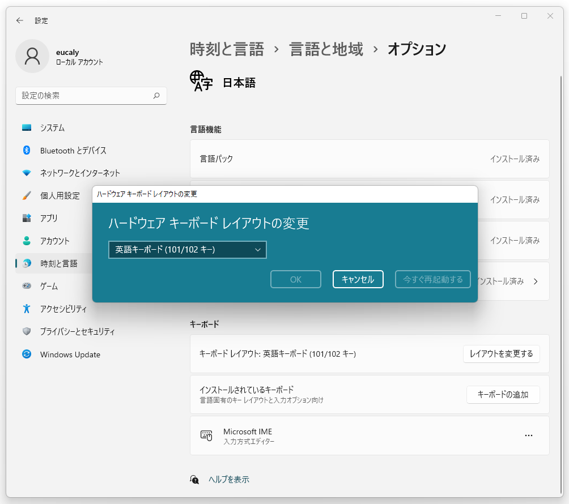
Task: Select プライバシーとセキュリティ in sidebar
Action: click(x=77, y=332)
